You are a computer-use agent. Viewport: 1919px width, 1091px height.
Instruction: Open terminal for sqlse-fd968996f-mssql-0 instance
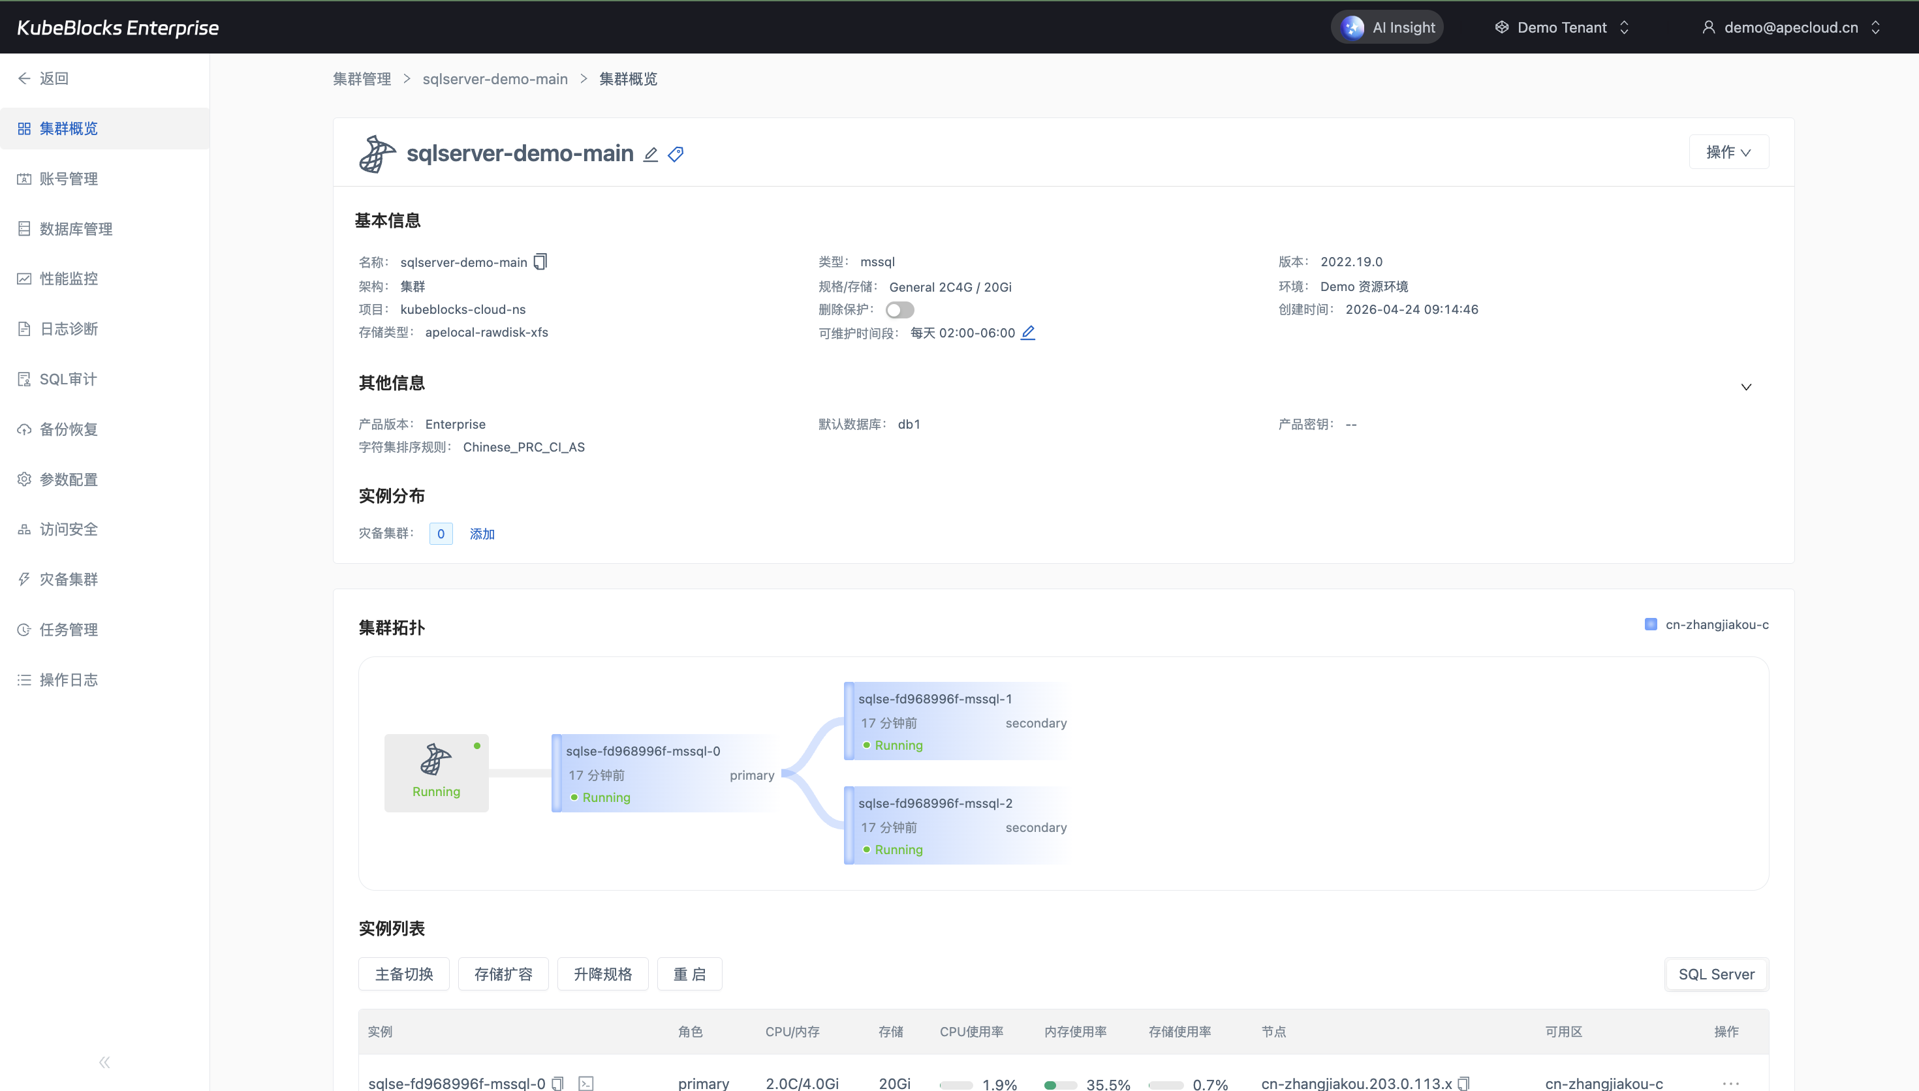586,1083
